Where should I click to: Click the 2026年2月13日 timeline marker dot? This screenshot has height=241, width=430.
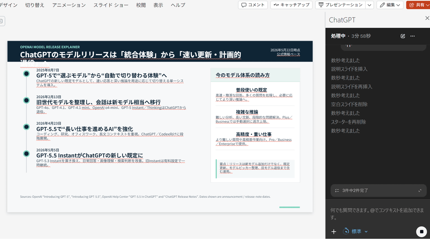pos(26,100)
